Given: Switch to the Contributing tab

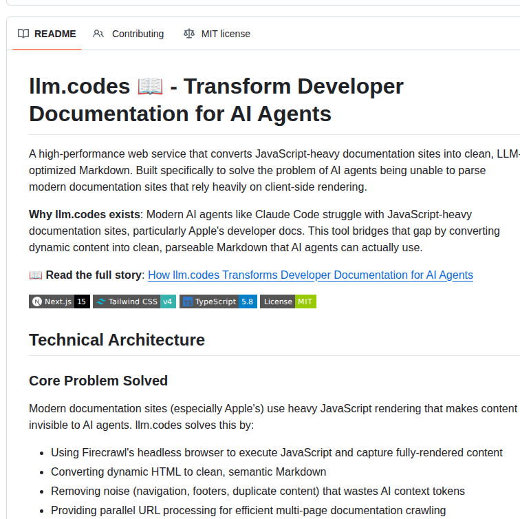Looking at the screenshot, I should 128,34.
